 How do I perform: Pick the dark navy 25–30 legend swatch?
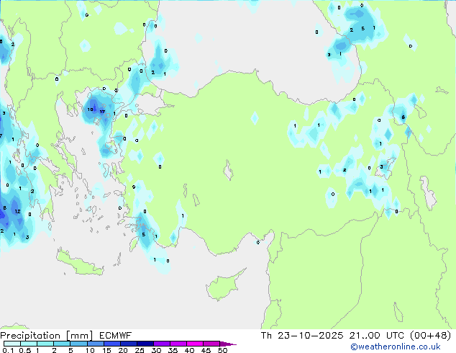point(145,344)
